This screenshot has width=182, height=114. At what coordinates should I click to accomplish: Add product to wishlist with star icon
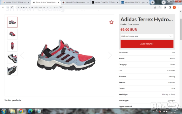pyautogui.click(x=111, y=22)
